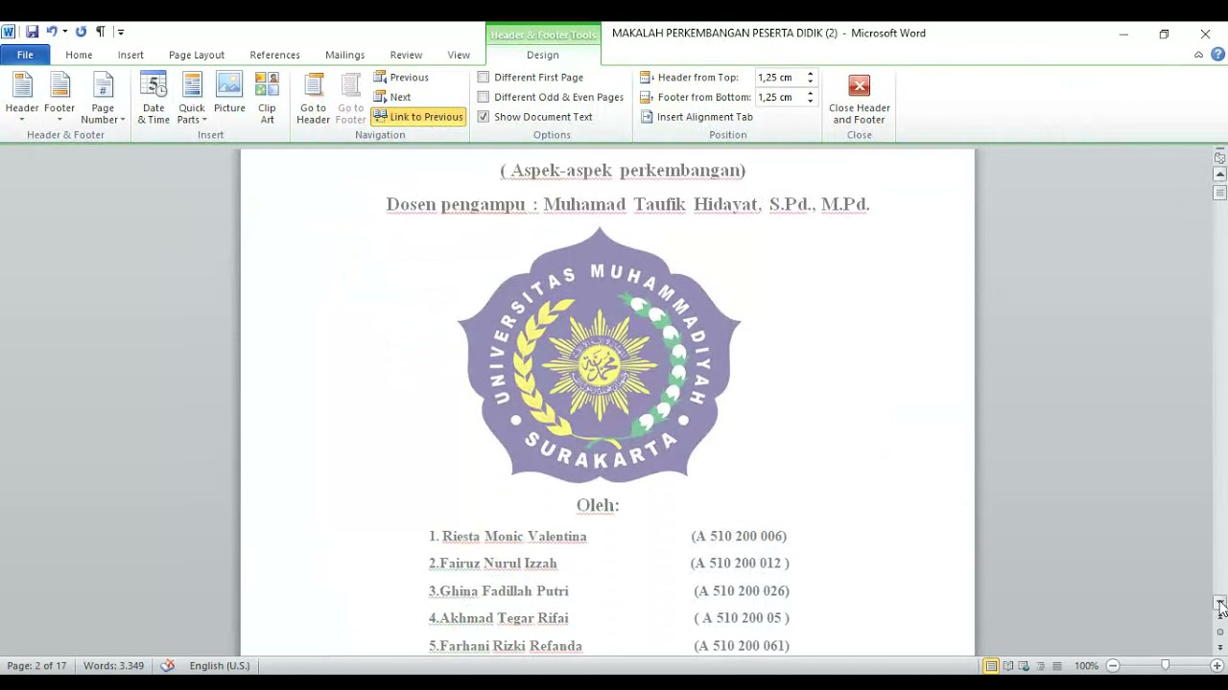
Task: Click the Previous section navigation button
Action: 401,77
